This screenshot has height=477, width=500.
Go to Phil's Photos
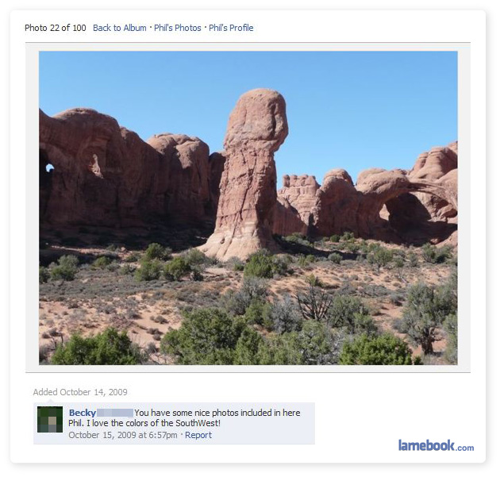(x=178, y=28)
